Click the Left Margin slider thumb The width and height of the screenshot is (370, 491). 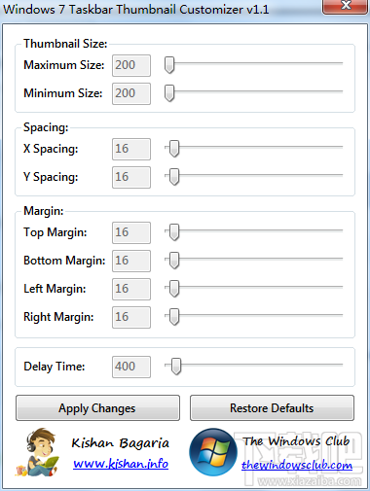[x=174, y=289]
